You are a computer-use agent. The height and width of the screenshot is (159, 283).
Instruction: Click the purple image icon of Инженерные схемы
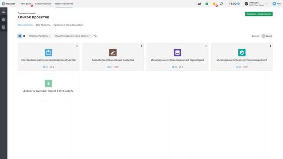point(177,53)
